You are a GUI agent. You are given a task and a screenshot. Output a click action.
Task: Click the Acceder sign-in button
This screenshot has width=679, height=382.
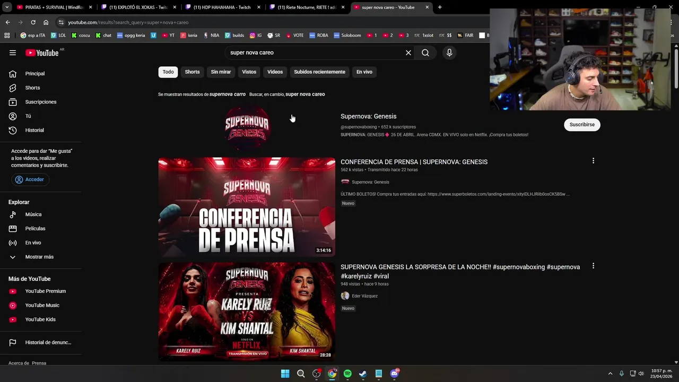click(x=30, y=179)
